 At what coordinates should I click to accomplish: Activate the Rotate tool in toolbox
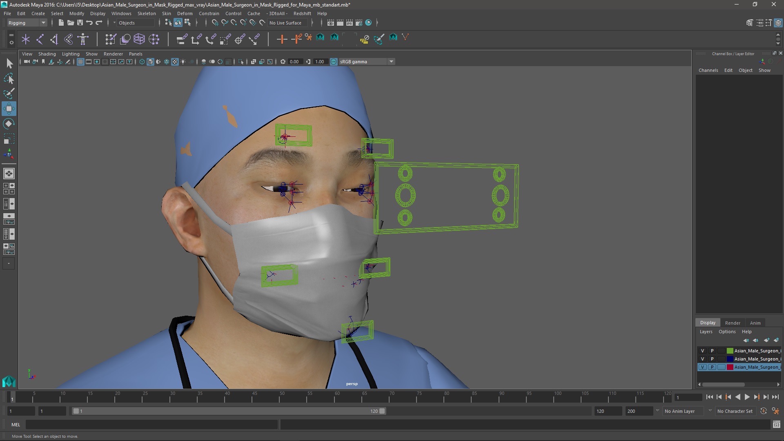pyautogui.click(x=9, y=124)
